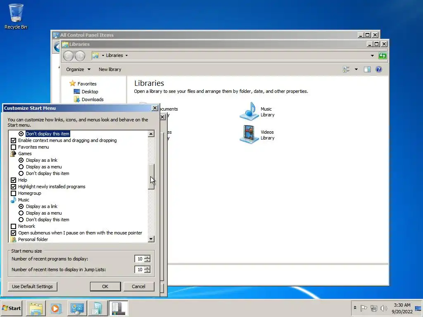Uncheck Open submenus when I pause
This screenshot has width=423, height=317.
point(13,233)
